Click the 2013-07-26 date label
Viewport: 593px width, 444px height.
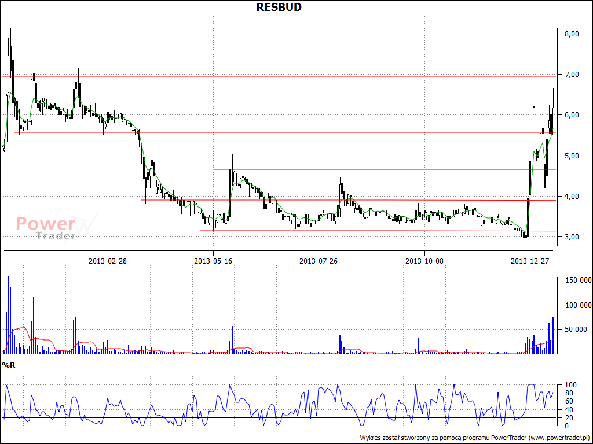(x=319, y=261)
